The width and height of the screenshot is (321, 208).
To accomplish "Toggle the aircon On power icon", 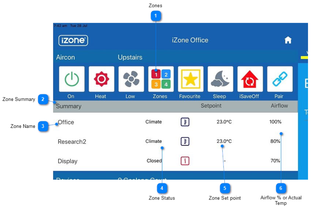I will (x=72, y=79).
